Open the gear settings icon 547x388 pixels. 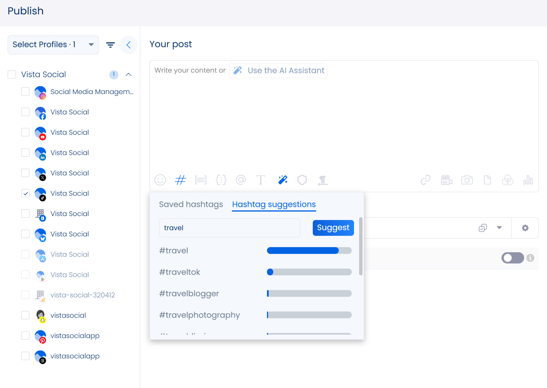click(x=525, y=228)
